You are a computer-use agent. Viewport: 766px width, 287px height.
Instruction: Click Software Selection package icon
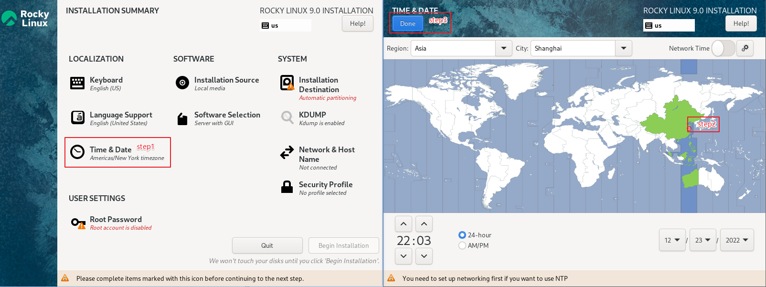click(182, 118)
